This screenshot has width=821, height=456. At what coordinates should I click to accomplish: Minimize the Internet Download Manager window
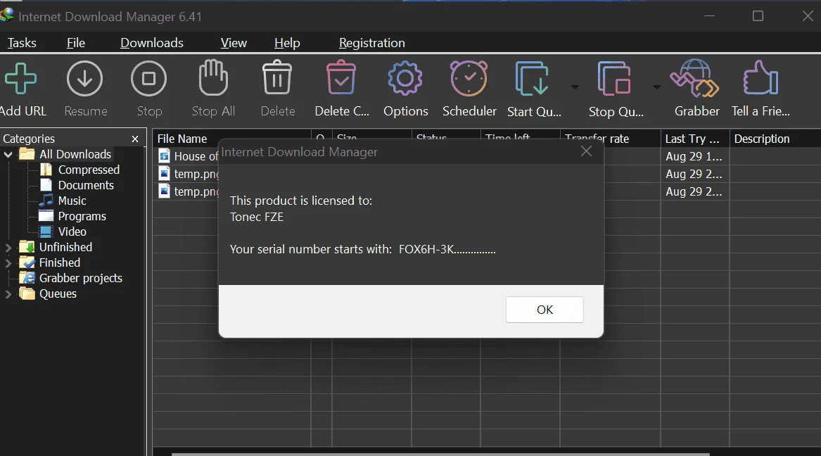(x=709, y=16)
